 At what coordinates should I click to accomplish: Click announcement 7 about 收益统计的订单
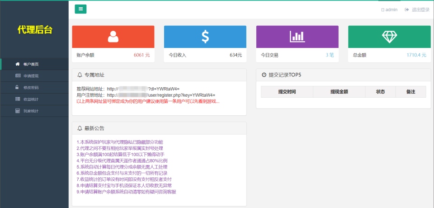(x=124, y=179)
